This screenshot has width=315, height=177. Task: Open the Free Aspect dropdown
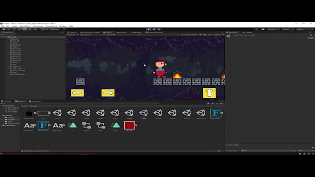pos(92,35)
